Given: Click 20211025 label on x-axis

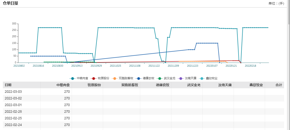Looking at the screenshot, I should point(115,66).
